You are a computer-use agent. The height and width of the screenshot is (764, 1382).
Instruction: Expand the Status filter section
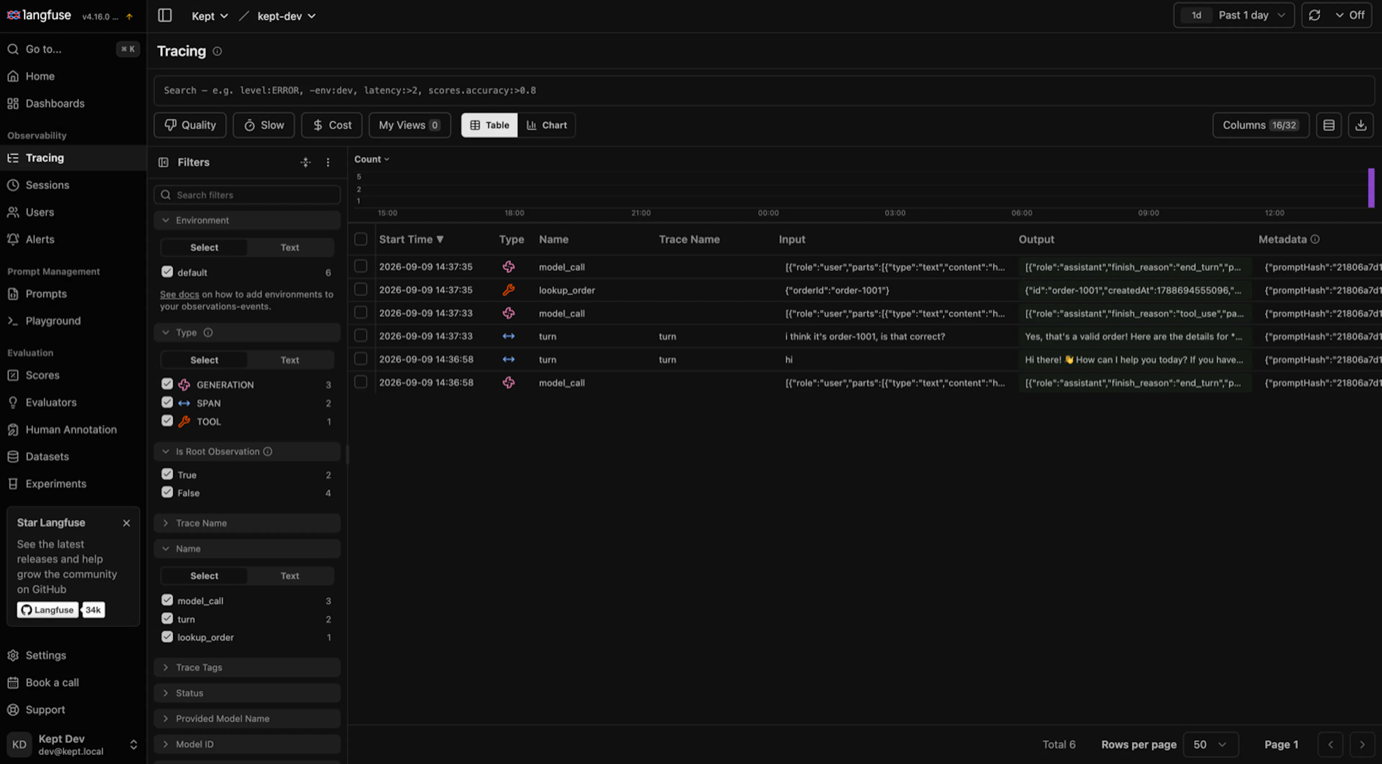(x=247, y=693)
